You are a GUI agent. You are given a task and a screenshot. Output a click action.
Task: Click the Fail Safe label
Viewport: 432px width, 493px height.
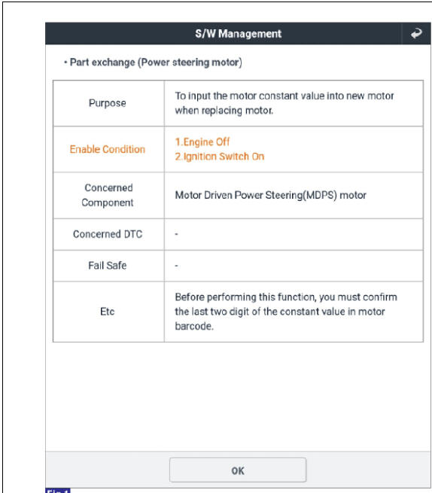[x=107, y=266]
